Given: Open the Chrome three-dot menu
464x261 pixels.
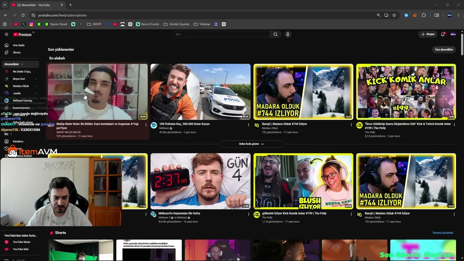Looking at the screenshot, I should pos(459,15).
